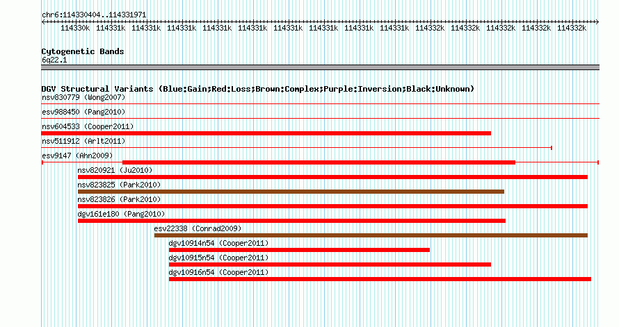Select the chr6:114330404..114331971 coordinate label
The image size is (619, 327).
pos(94,15)
